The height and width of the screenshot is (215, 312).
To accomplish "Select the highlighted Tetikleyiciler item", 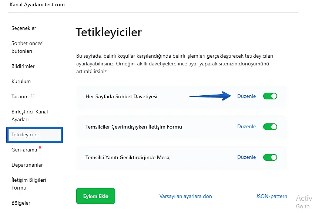I will pos(25,135).
